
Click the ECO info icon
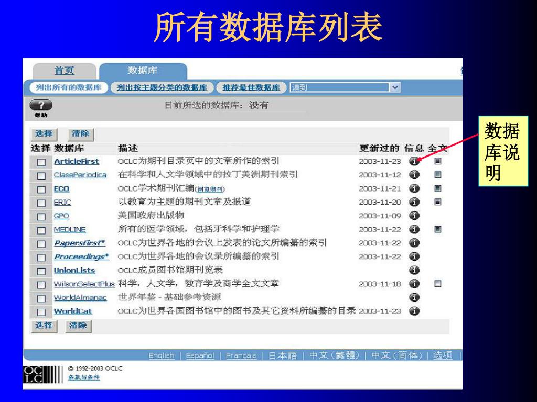(x=414, y=188)
